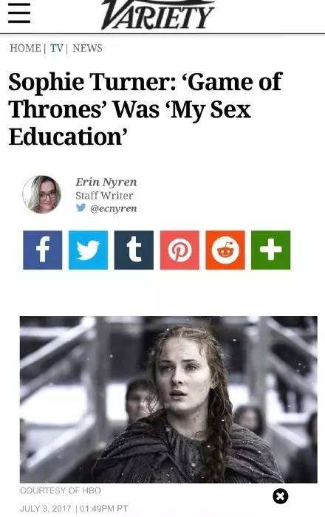Screen dimensions: 325x517
Task: Open the Sophie Turner article image
Action: click(168, 400)
